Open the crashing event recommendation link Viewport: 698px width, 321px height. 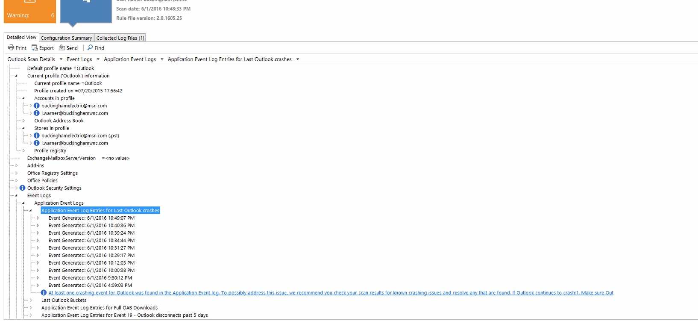click(x=331, y=293)
